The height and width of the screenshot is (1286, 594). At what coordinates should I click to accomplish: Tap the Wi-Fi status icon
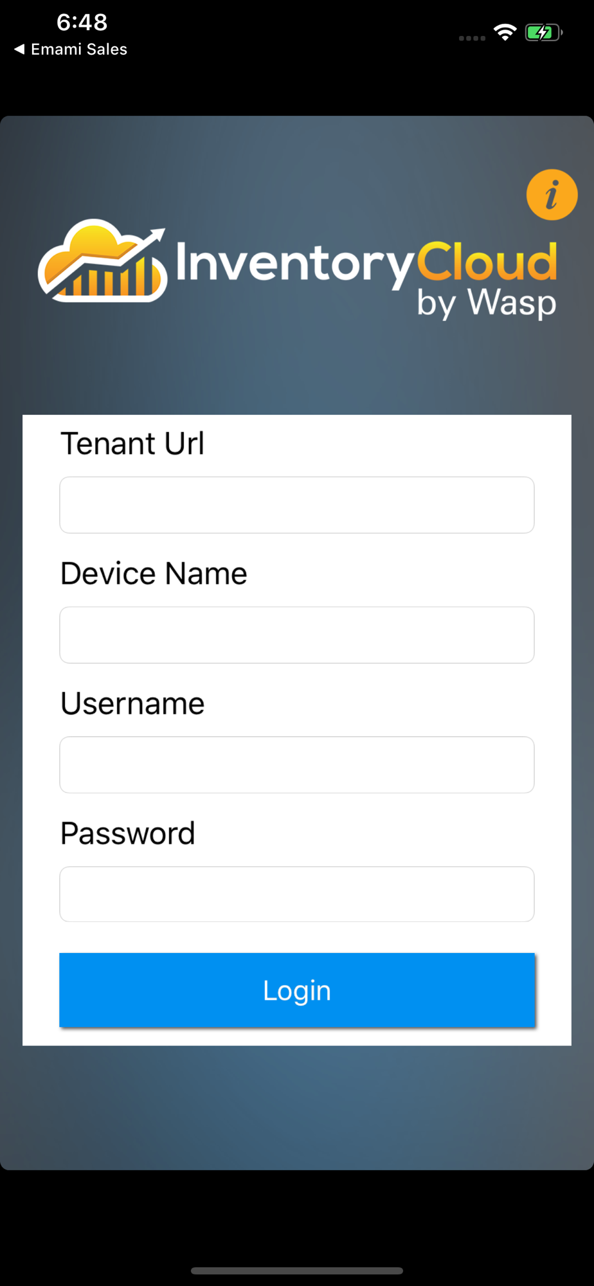505,32
